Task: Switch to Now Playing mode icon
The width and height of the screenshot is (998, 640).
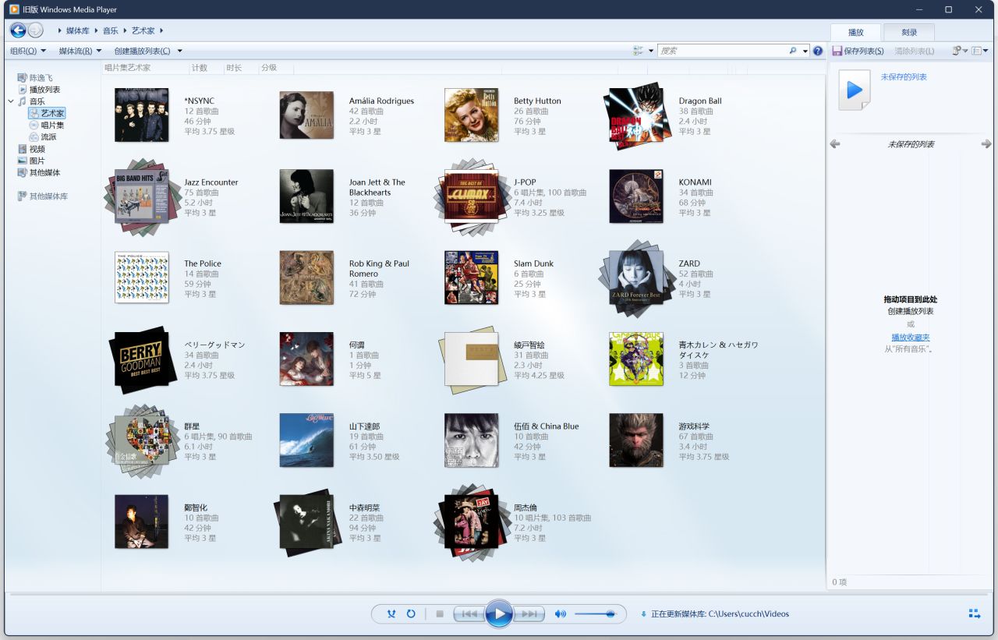Action: click(975, 613)
